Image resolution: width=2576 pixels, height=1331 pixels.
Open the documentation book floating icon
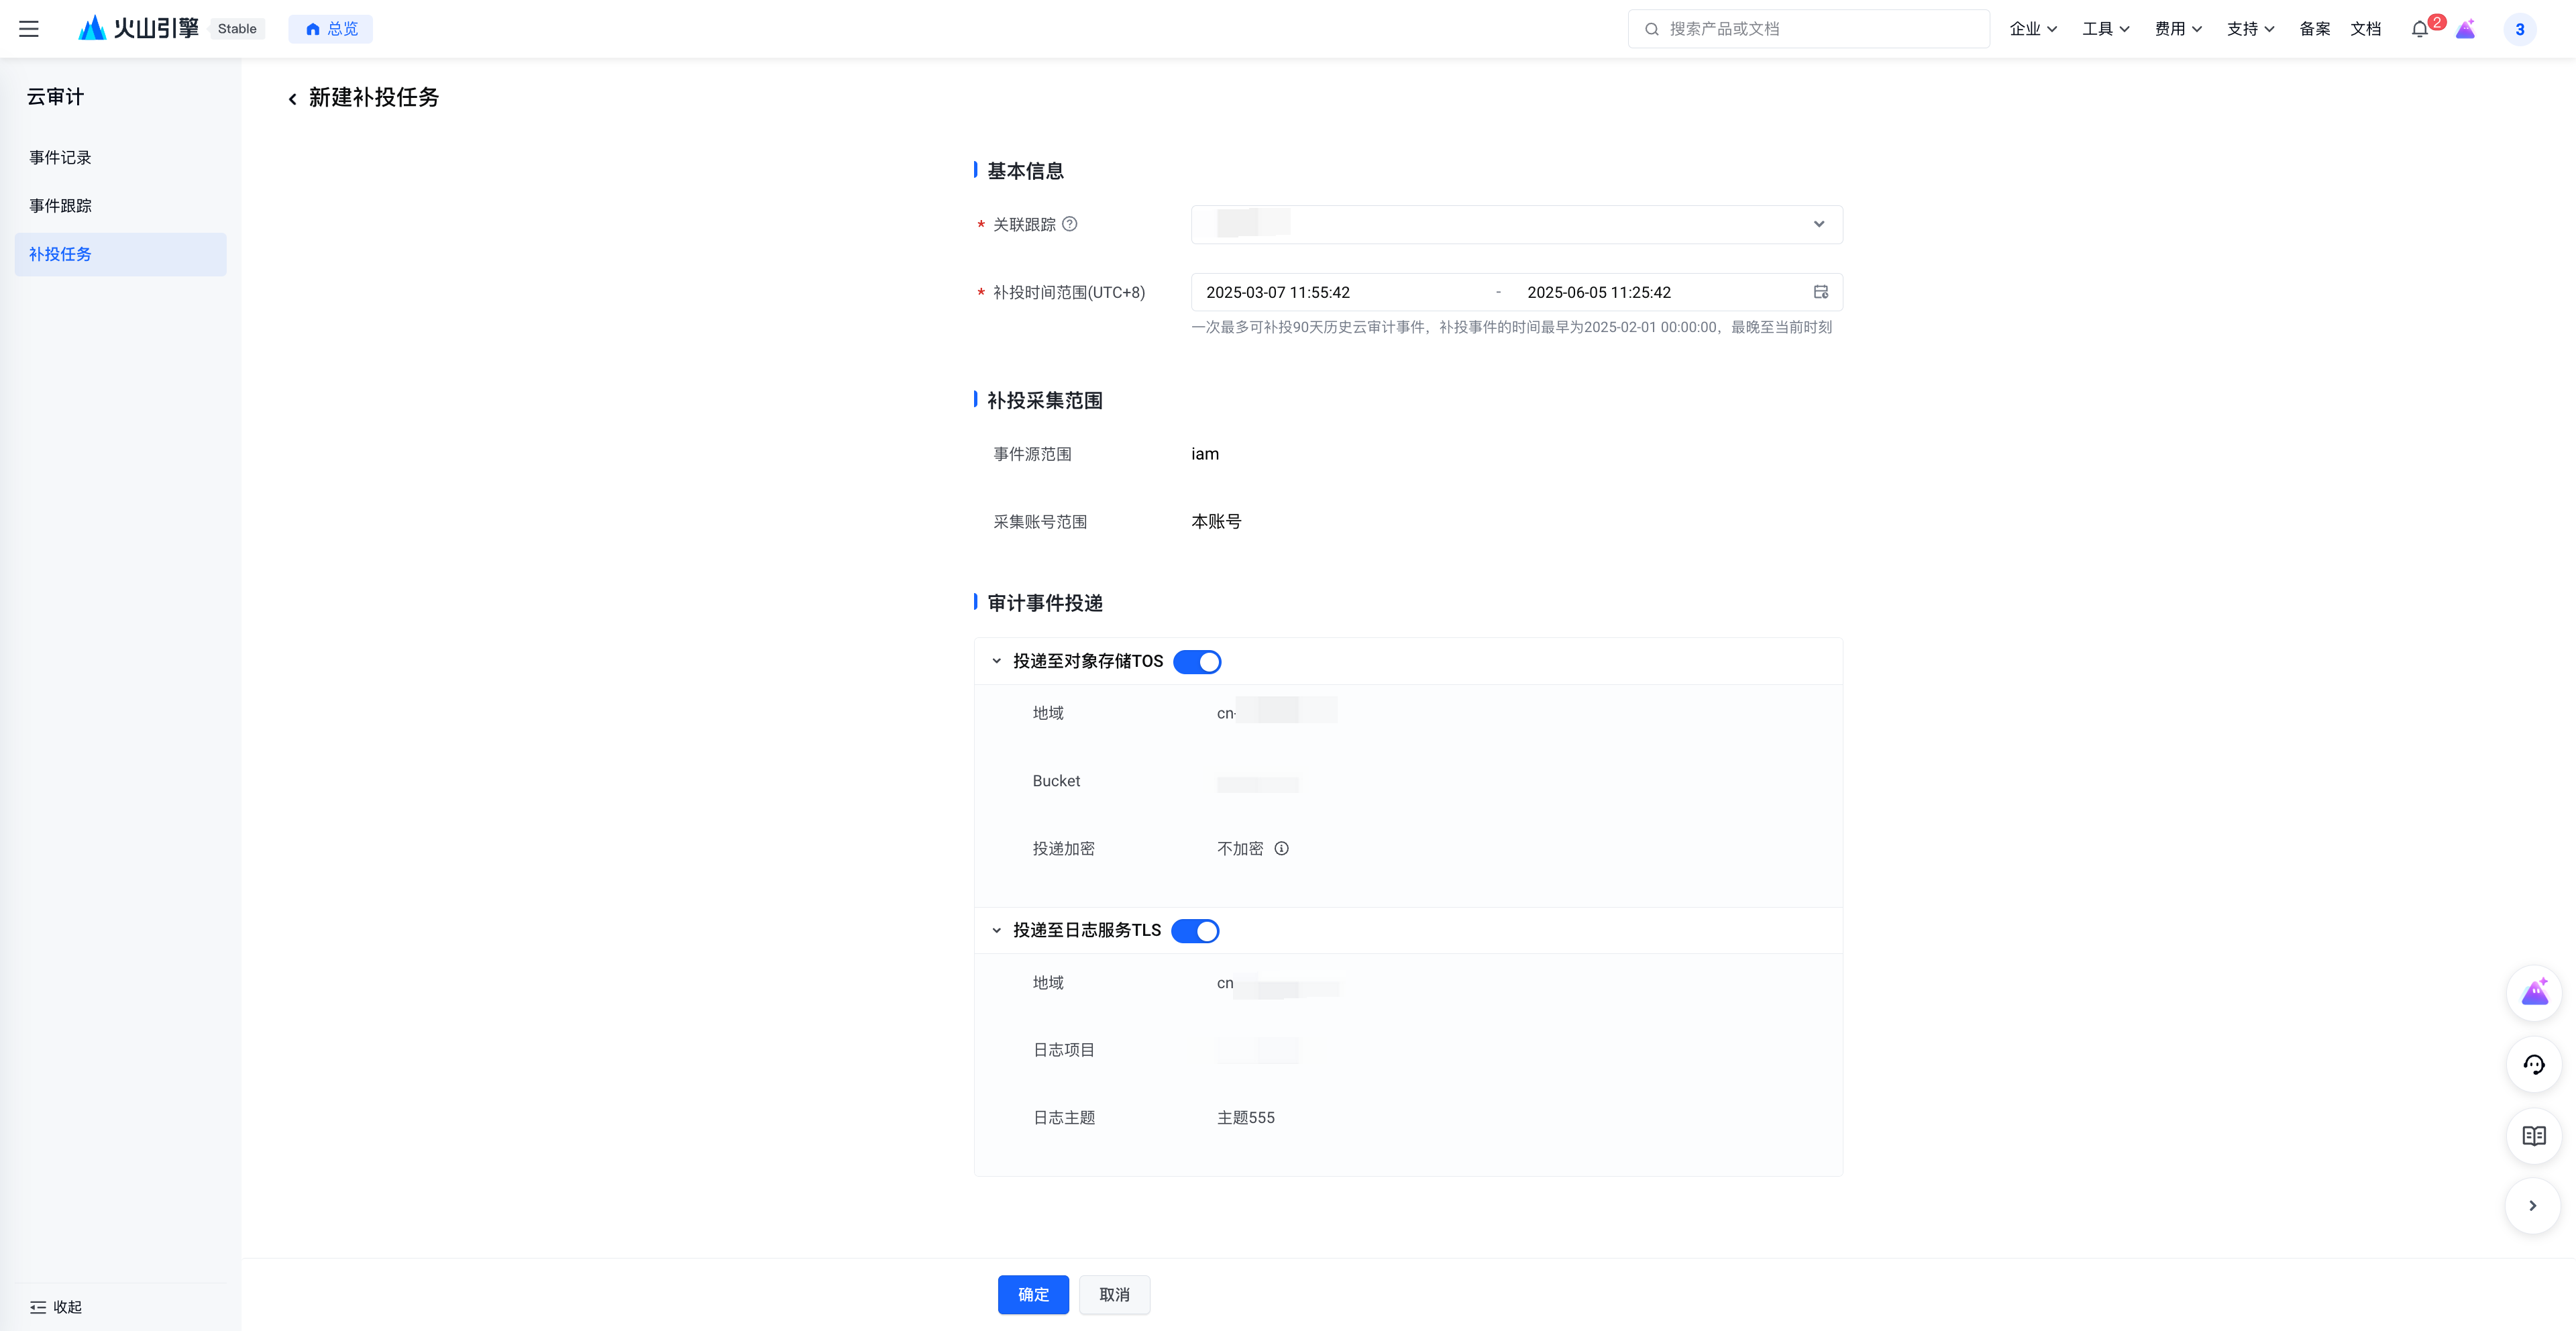click(x=2533, y=1135)
